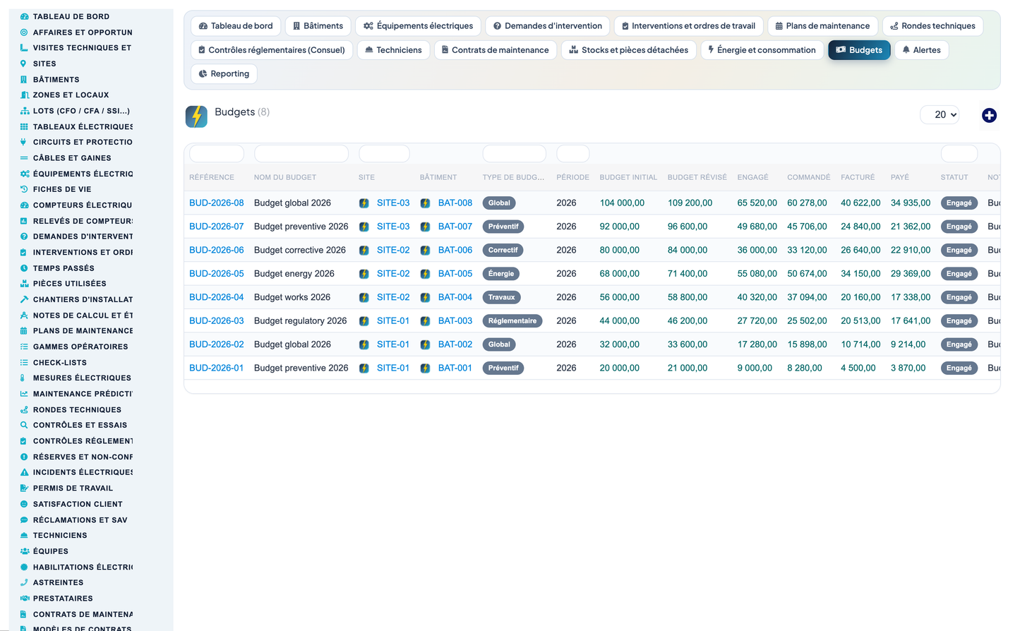The height and width of the screenshot is (631, 1020).
Task: Click the Budget corrective 2026 name cell
Action: pos(299,251)
